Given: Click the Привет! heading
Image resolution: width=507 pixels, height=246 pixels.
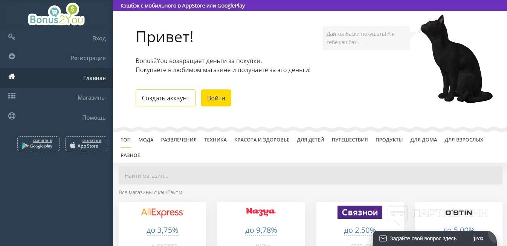Looking at the screenshot, I should point(165,37).
